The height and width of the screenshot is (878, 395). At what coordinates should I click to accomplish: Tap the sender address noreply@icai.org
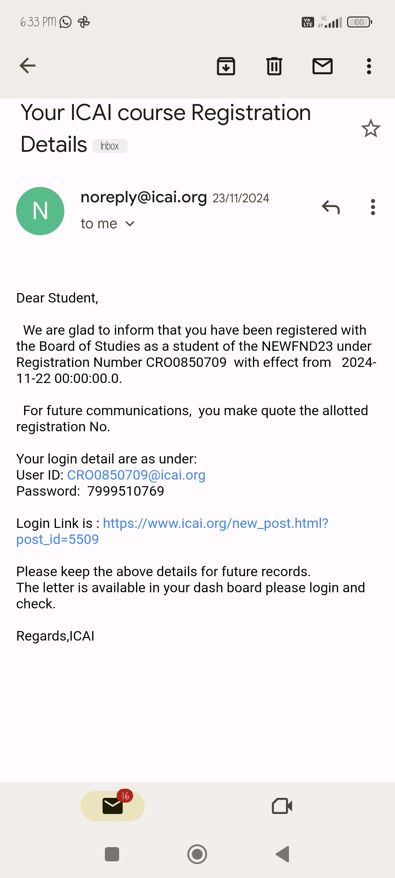[x=143, y=197]
